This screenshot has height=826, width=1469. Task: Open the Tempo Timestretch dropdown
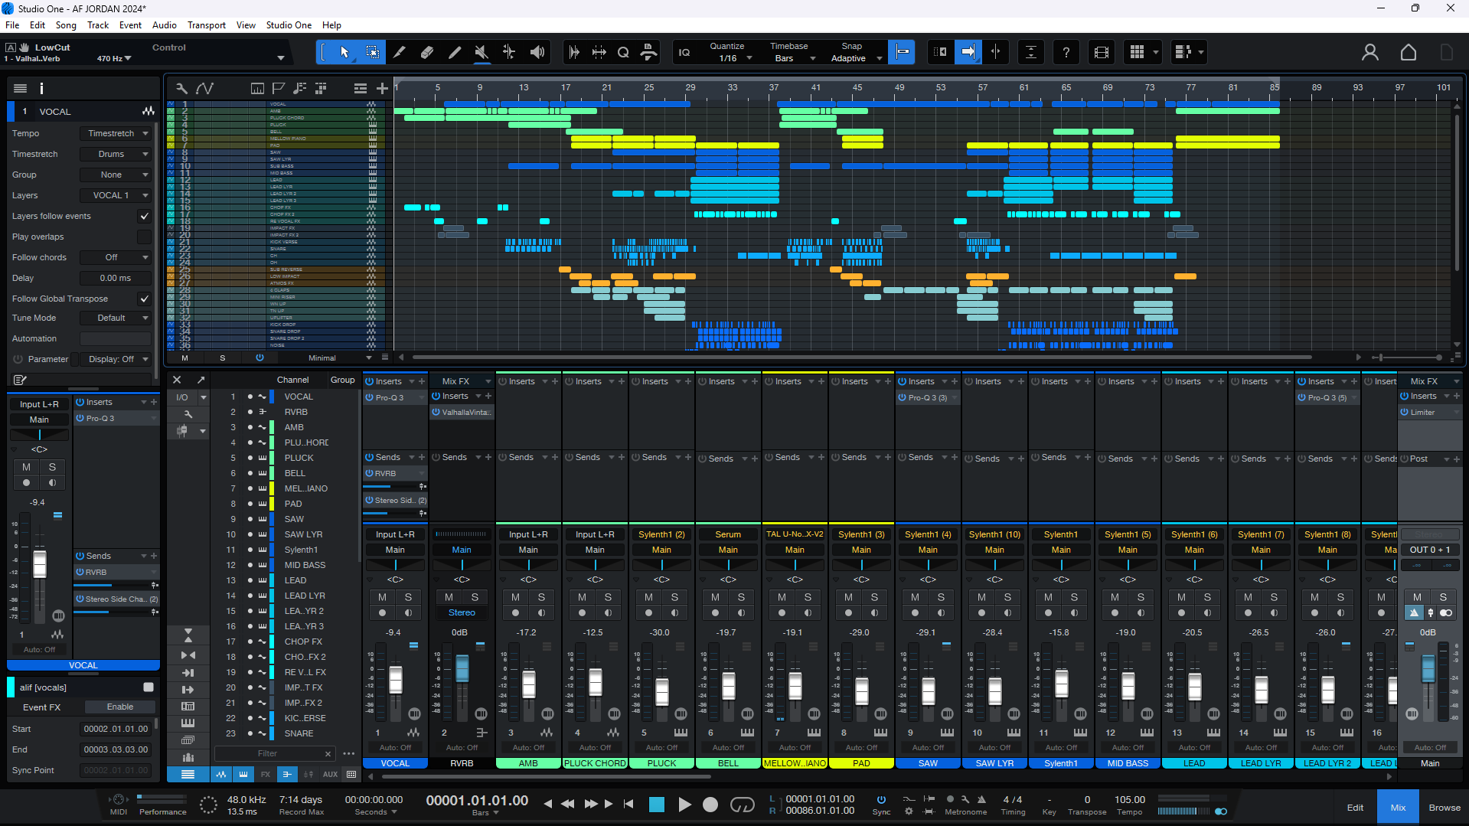point(117,133)
